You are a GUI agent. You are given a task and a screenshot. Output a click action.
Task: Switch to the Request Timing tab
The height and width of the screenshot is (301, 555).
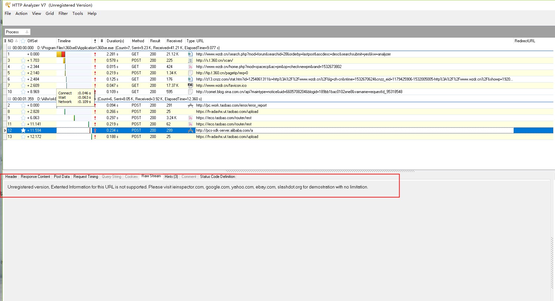pos(86,177)
